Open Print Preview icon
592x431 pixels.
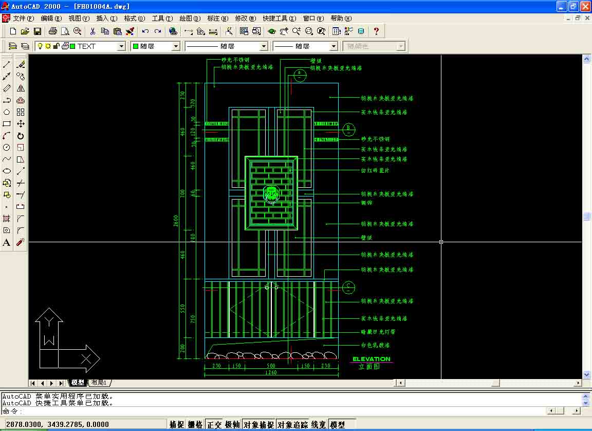(65, 31)
